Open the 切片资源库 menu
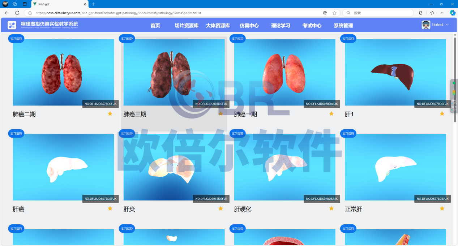 click(x=187, y=26)
